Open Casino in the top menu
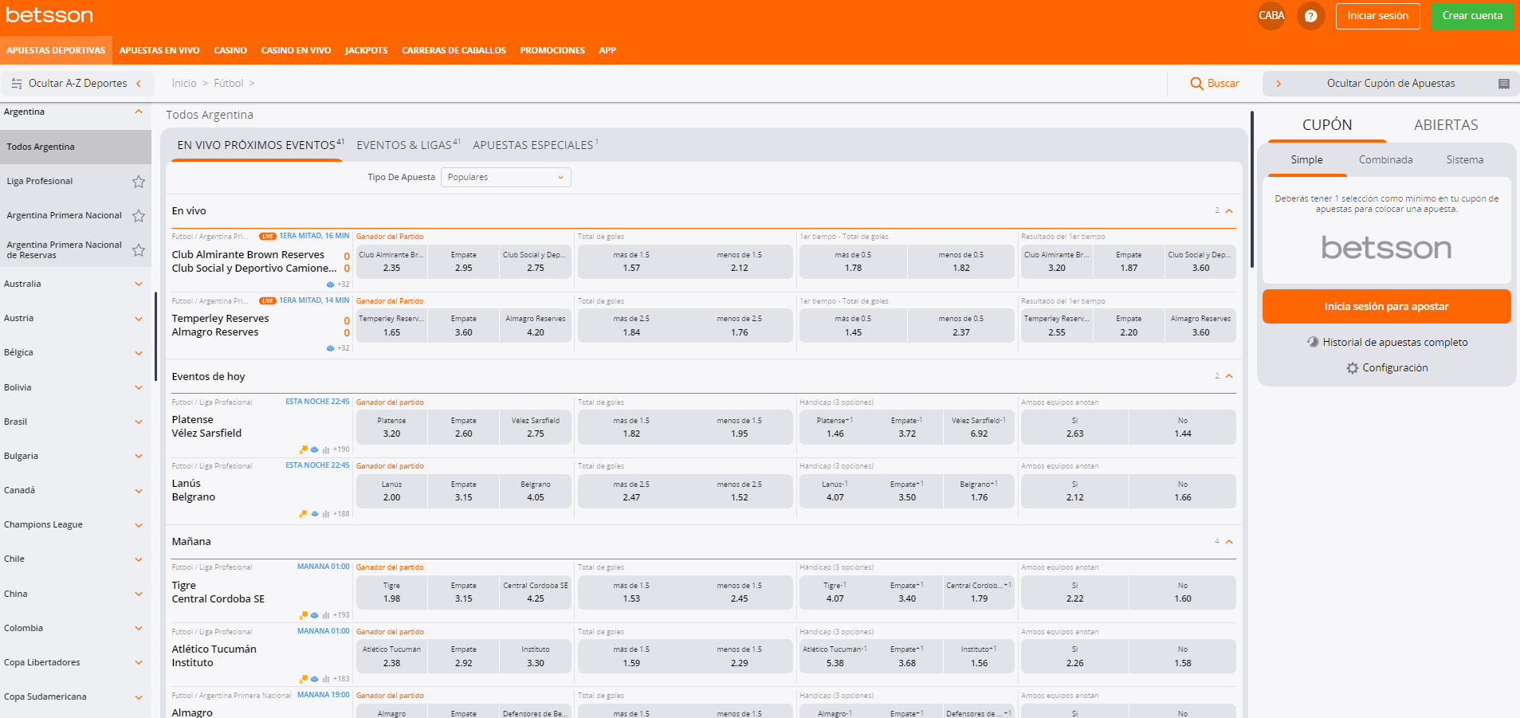The height and width of the screenshot is (718, 1520). click(230, 50)
